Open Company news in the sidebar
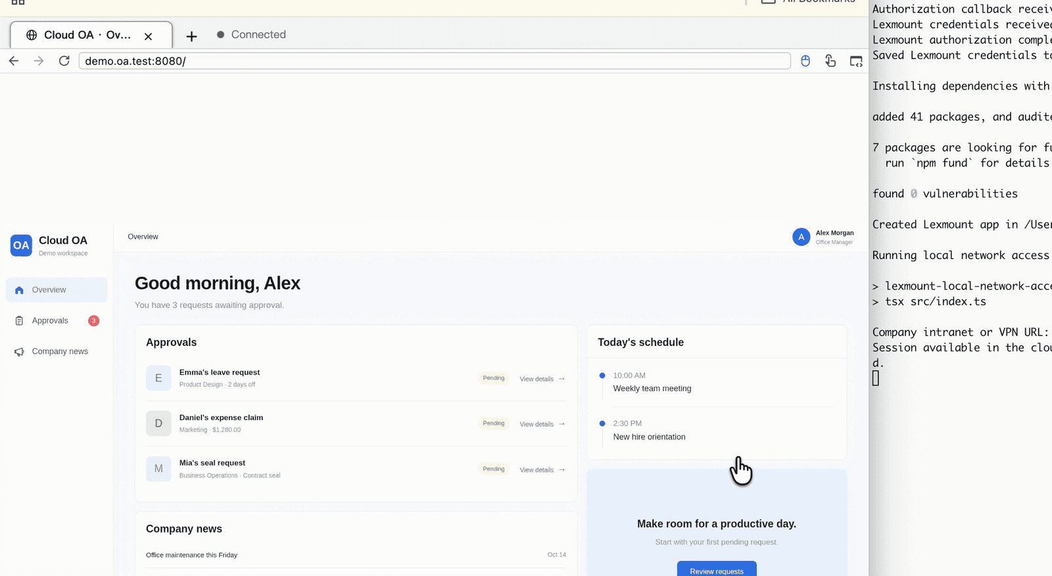 (x=57, y=352)
